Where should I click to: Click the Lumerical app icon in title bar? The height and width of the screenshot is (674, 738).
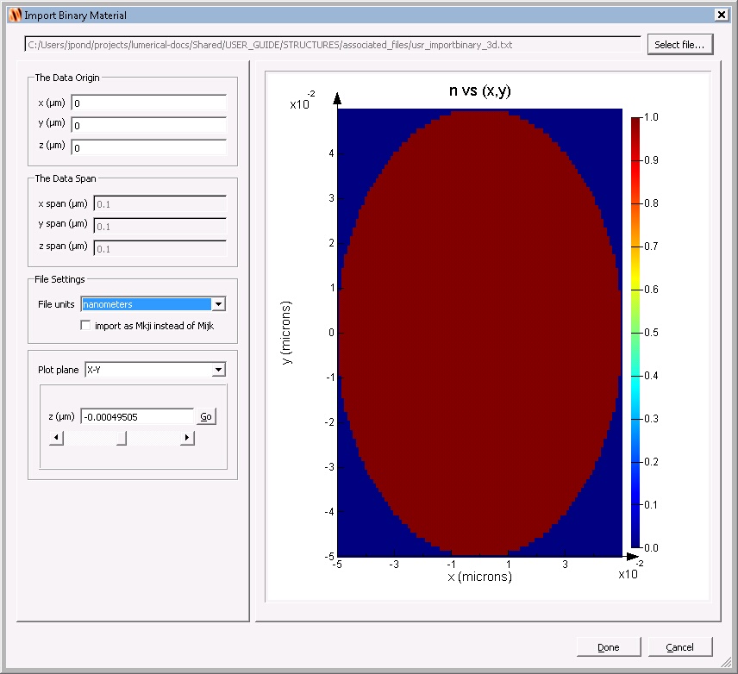point(15,15)
